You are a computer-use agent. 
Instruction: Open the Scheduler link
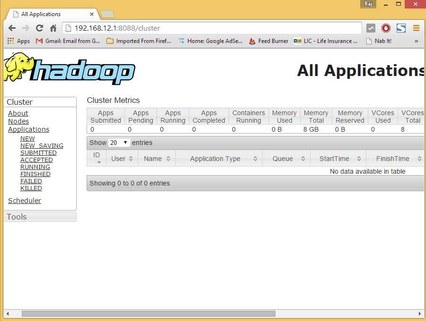[24, 201]
